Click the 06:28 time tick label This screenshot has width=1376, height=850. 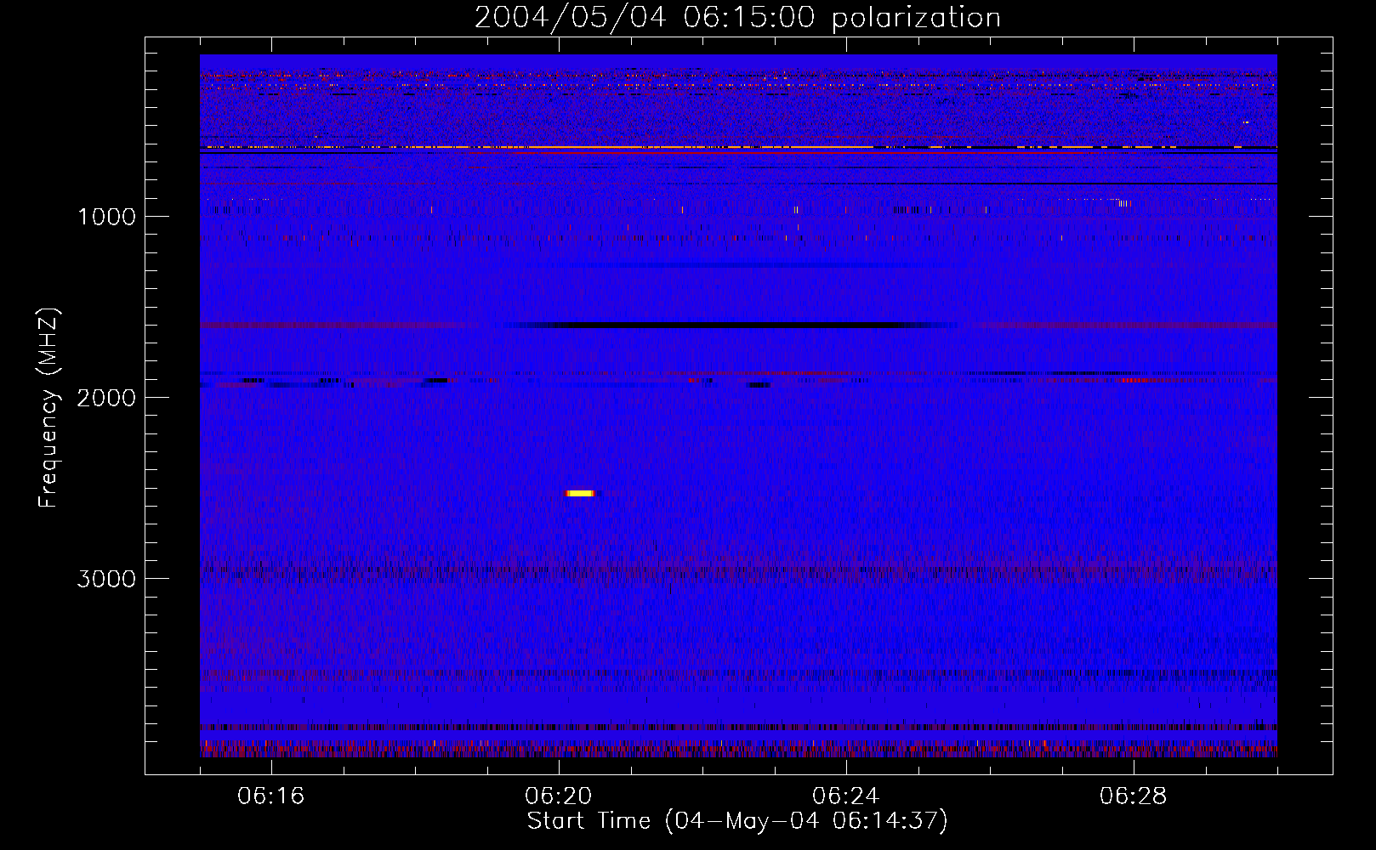point(1134,796)
